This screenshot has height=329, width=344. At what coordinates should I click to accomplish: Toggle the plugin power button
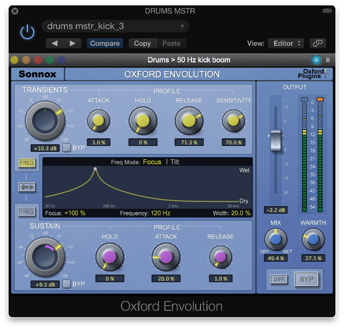click(x=27, y=32)
